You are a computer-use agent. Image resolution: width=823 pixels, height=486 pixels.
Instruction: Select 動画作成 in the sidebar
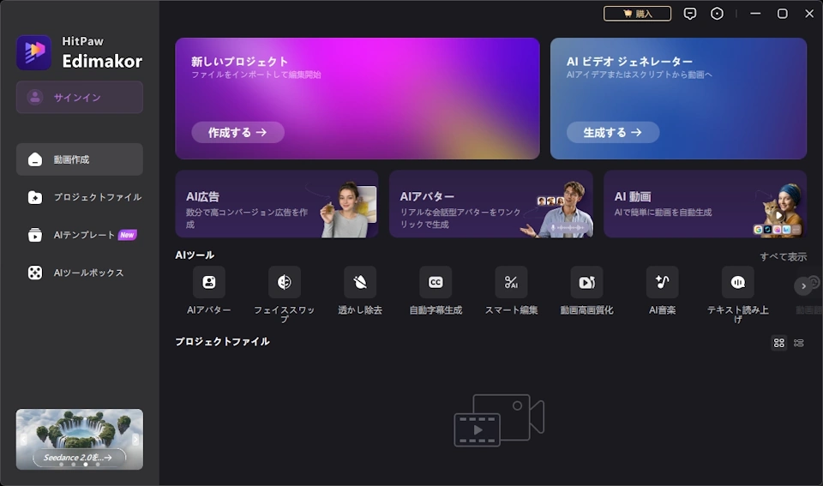[x=79, y=159]
